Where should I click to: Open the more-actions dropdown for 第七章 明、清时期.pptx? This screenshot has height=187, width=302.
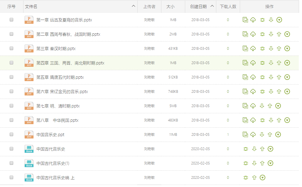(x=278, y=106)
